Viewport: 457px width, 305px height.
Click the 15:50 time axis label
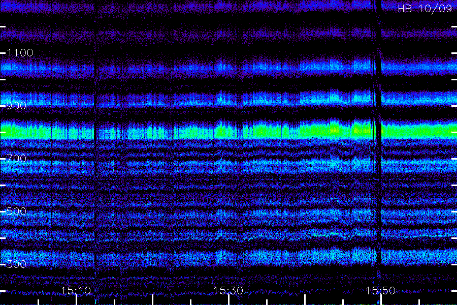380,290
